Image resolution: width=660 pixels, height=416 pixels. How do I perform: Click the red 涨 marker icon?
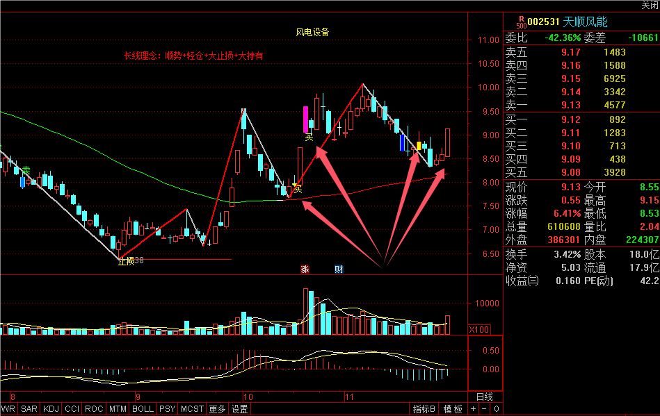pos(305,269)
